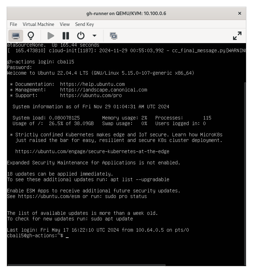Open the File menu

point(13,24)
